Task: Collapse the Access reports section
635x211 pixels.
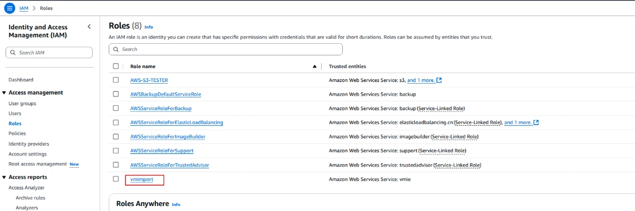Action: point(4,177)
